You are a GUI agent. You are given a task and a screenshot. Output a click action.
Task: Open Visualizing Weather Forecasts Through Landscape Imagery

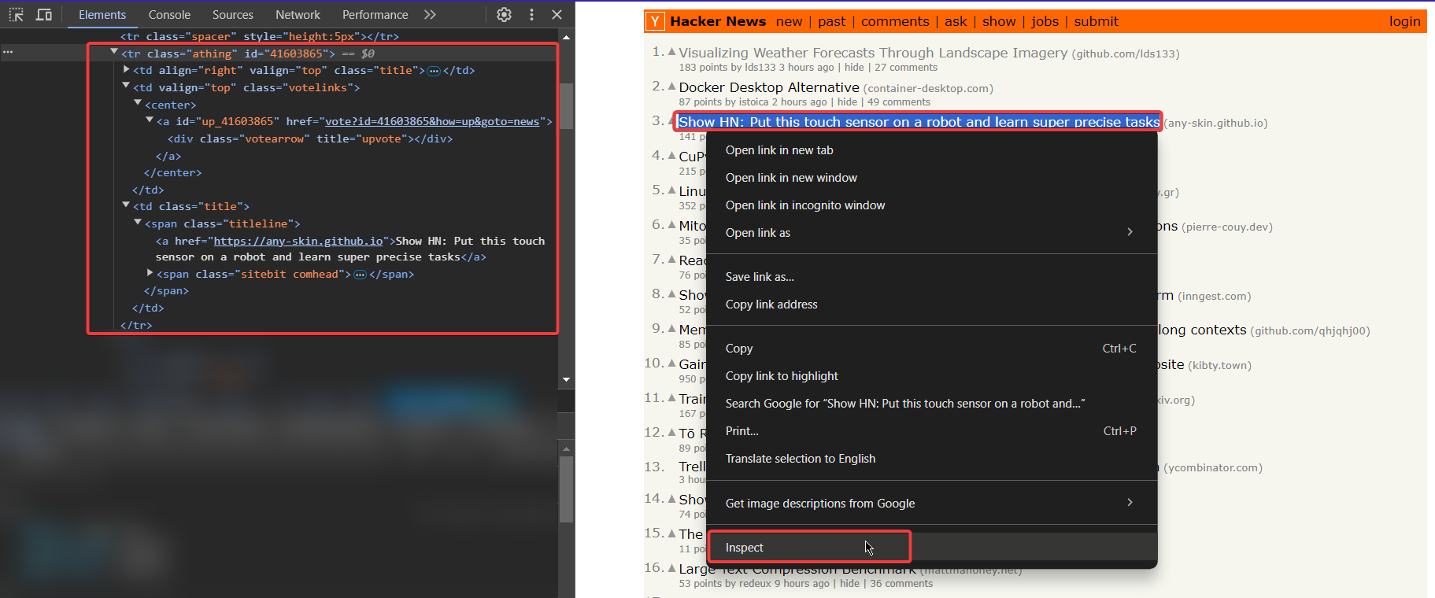(x=873, y=53)
